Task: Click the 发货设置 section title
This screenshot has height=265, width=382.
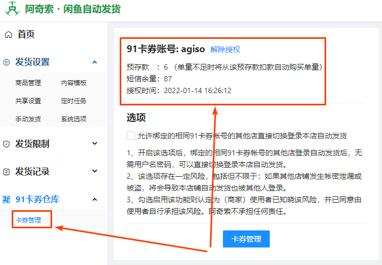Action: 32,62
